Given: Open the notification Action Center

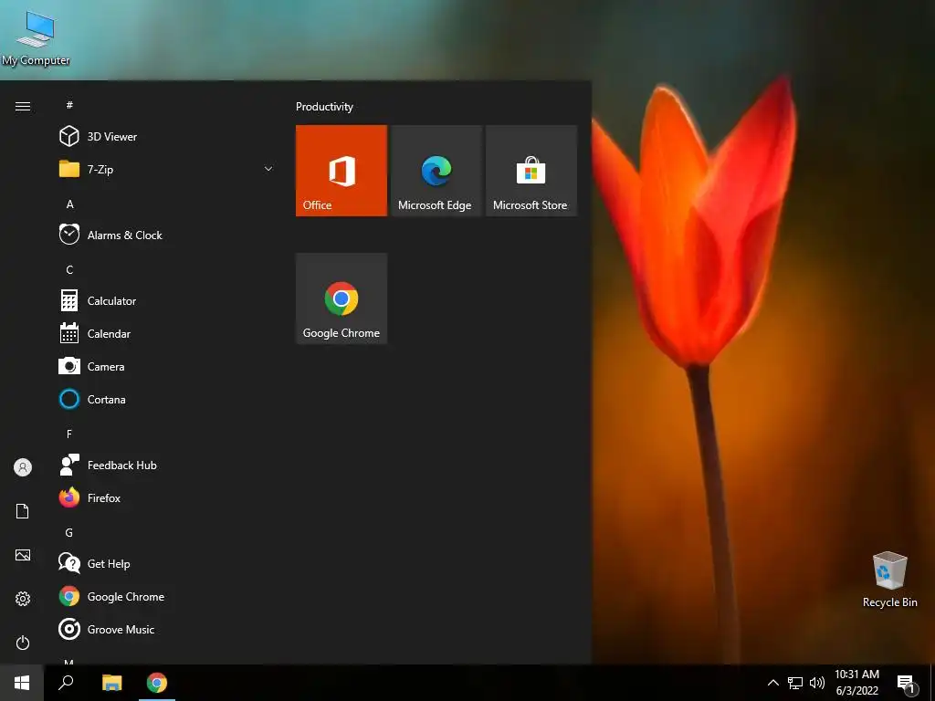Looking at the screenshot, I should click(x=907, y=684).
